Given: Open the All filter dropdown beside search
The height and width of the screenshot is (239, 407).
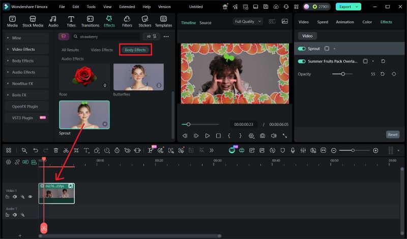Looking at the screenshot, I should tap(152, 37).
